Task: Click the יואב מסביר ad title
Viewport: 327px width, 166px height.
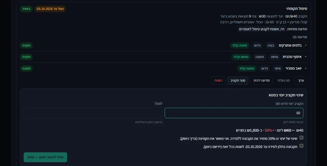Action: [x=293, y=68]
